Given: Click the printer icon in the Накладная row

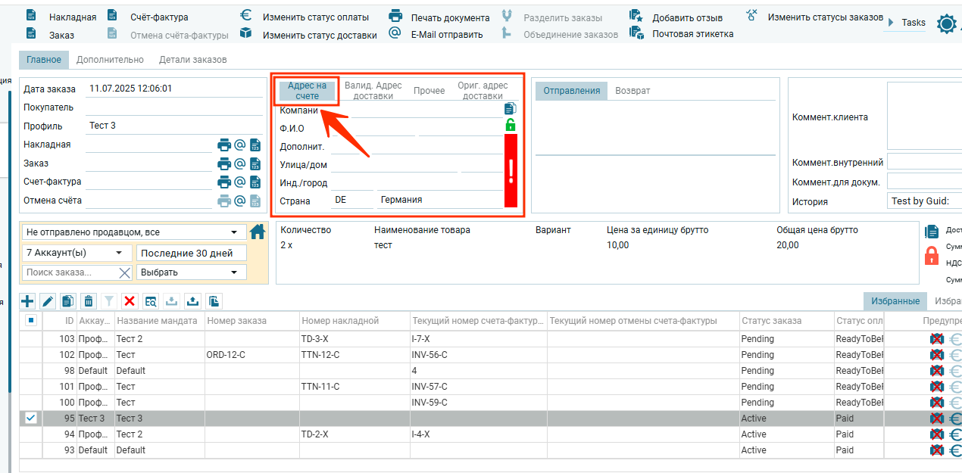Looking at the screenshot, I should (x=223, y=145).
